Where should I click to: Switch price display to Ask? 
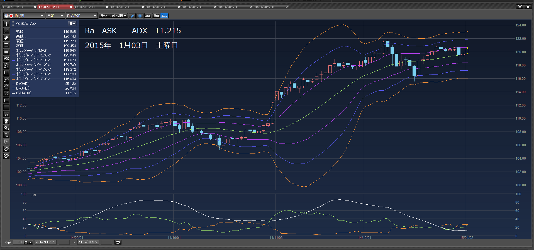pos(164,16)
